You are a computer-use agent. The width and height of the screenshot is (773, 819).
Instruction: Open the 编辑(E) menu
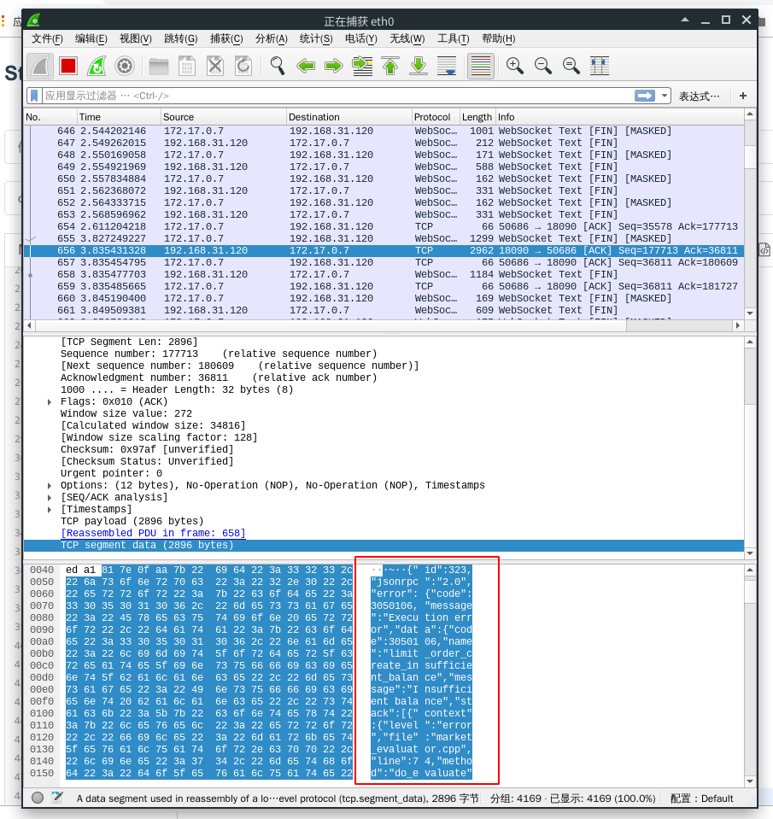click(x=91, y=38)
